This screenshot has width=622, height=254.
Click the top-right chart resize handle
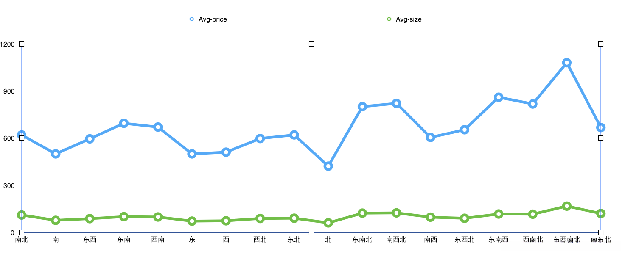601,44
